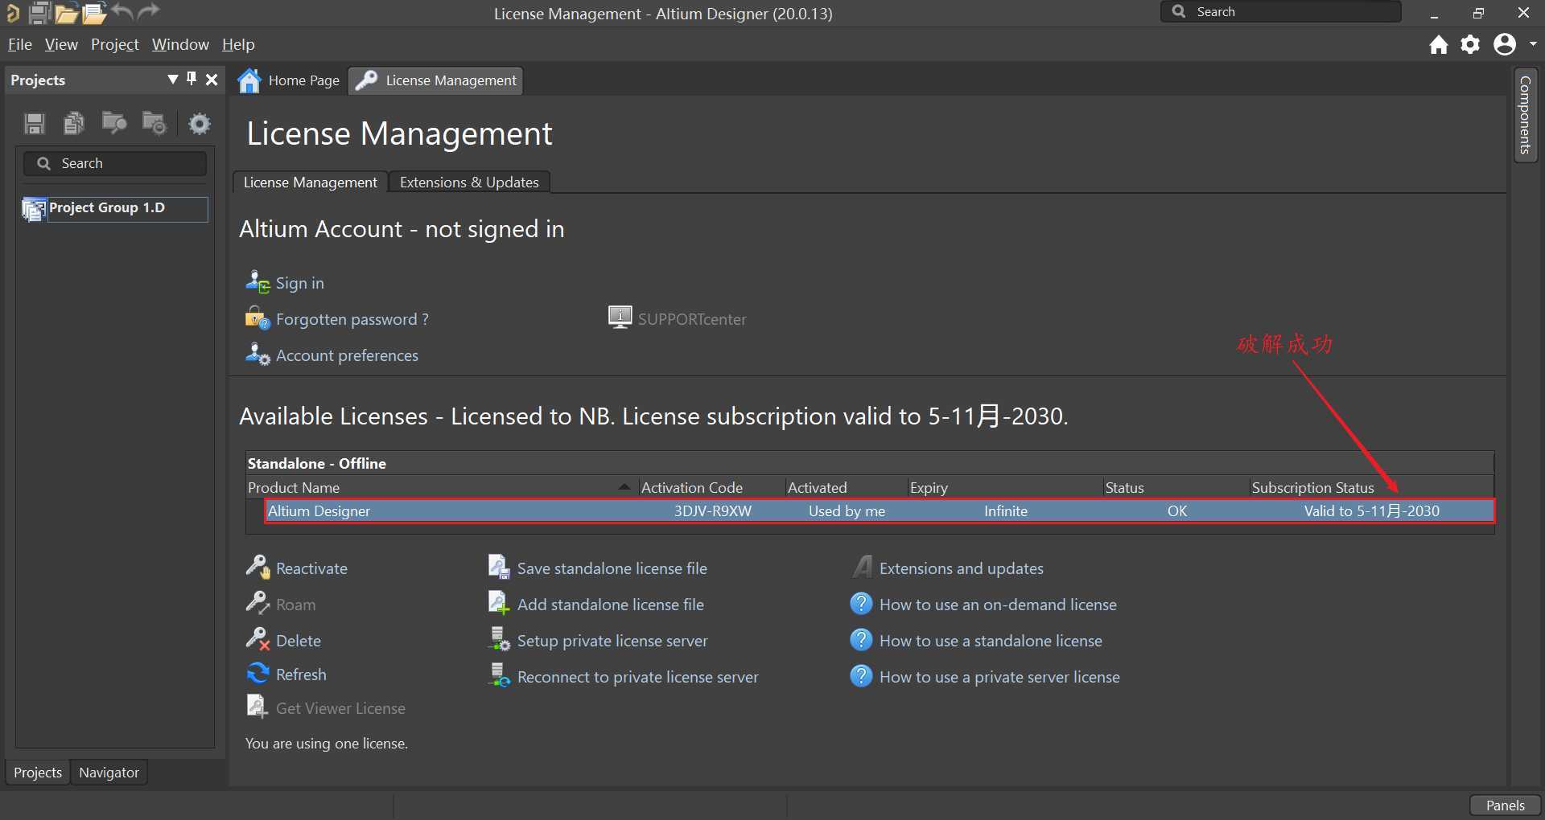Switch to the Home Page tab
Viewport: 1545px width, 820px height.
click(290, 80)
